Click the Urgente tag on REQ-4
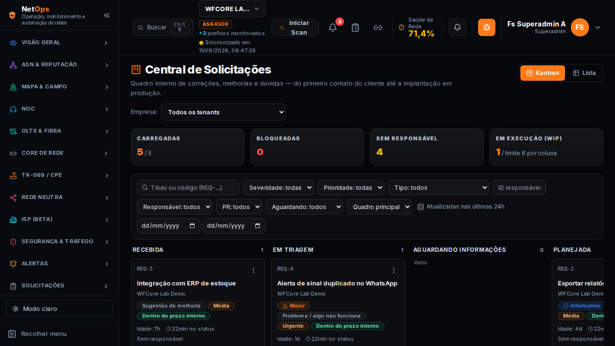Image resolution: width=615 pixels, height=346 pixels. point(293,326)
